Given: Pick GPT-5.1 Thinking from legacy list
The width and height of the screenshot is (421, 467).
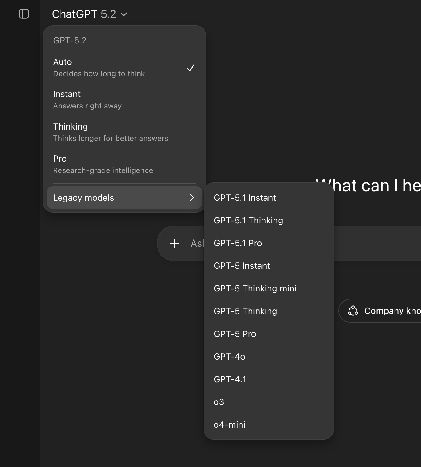Looking at the screenshot, I should (x=248, y=220).
